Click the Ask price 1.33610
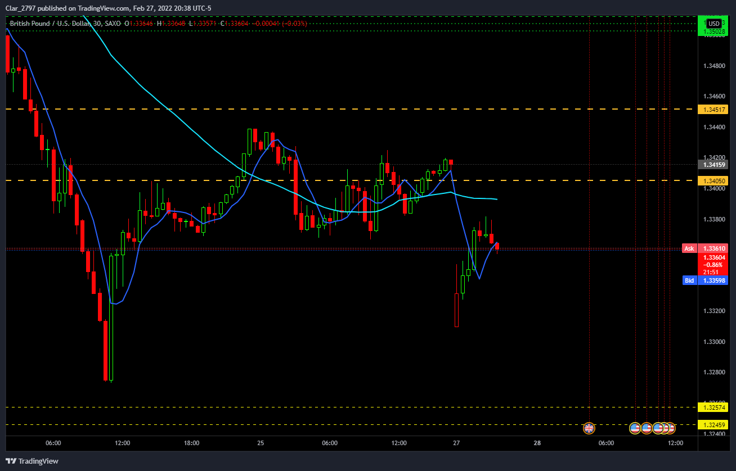This screenshot has height=471, width=736. pos(713,248)
